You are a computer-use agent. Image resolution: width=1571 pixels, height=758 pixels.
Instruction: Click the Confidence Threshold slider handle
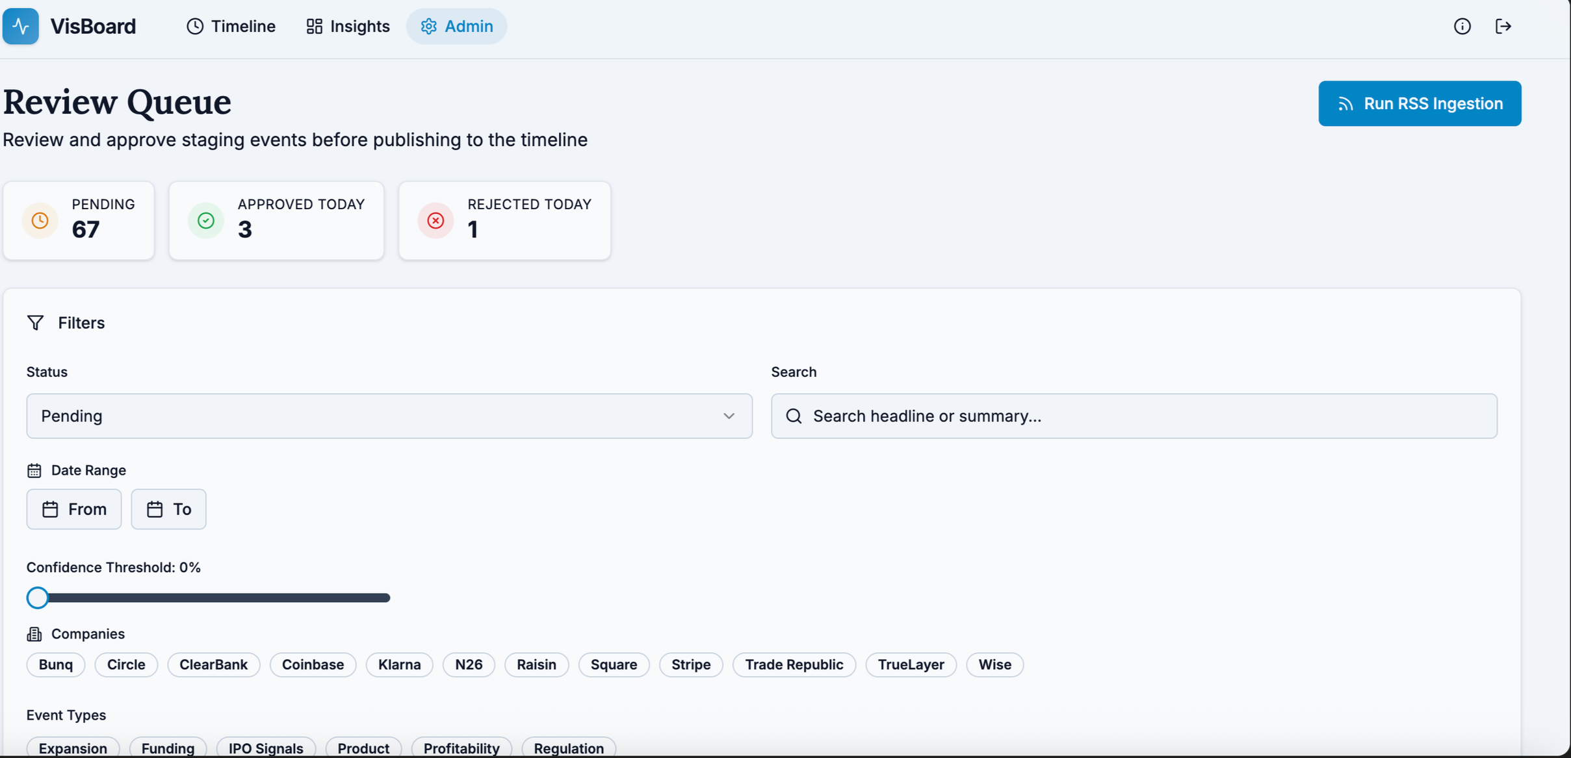tap(38, 598)
